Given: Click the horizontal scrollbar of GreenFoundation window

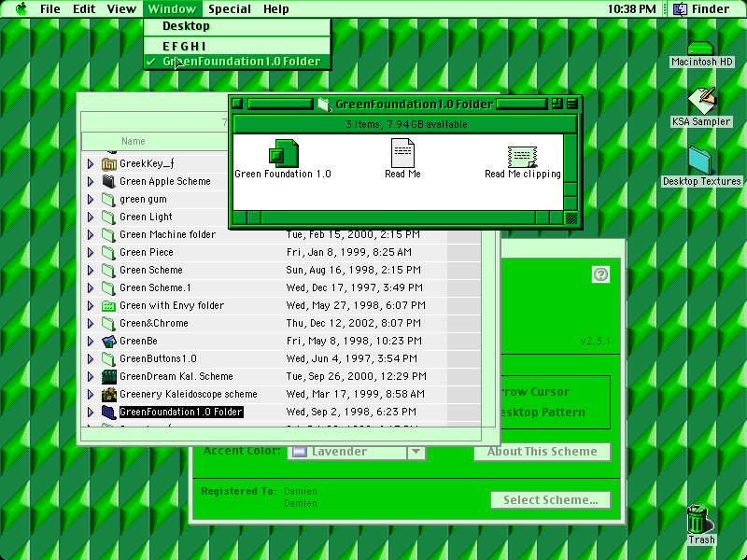Looking at the screenshot, I should (x=399, y=217).
